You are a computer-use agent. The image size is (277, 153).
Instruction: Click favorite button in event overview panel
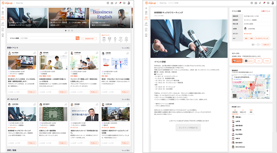(x=266, y=45)
